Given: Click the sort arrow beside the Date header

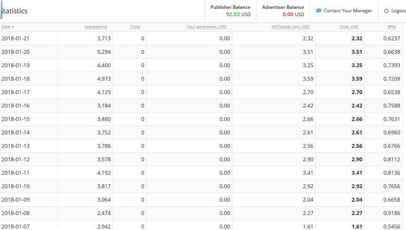Looking at the screenshot, I should point(13,27).
